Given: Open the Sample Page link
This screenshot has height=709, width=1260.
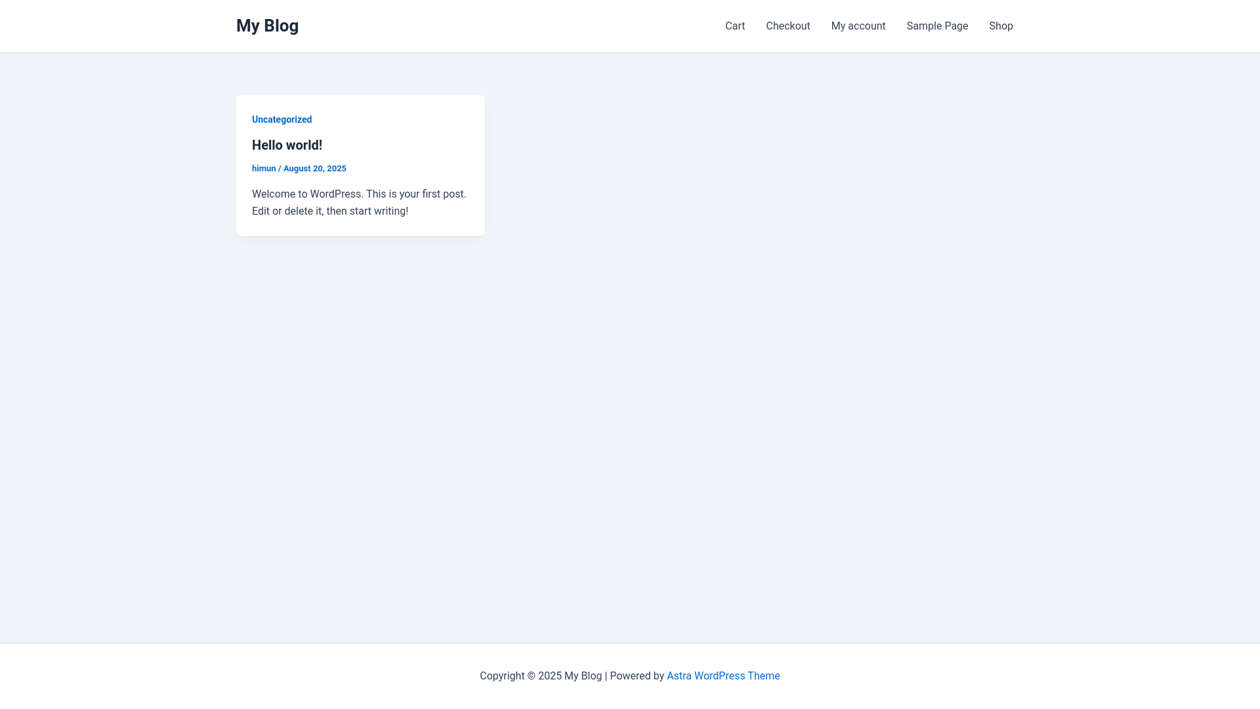Looking at the screenshot, I should click(937, 26).
